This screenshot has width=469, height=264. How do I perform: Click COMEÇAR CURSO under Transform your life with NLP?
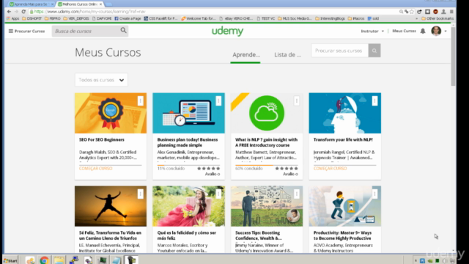pyautogui.click(x=330, y=169)
